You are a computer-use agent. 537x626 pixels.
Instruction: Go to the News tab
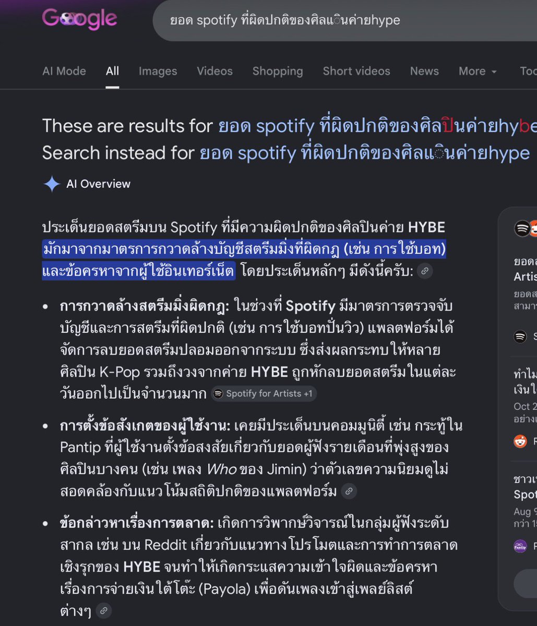(x=424, y=71)
